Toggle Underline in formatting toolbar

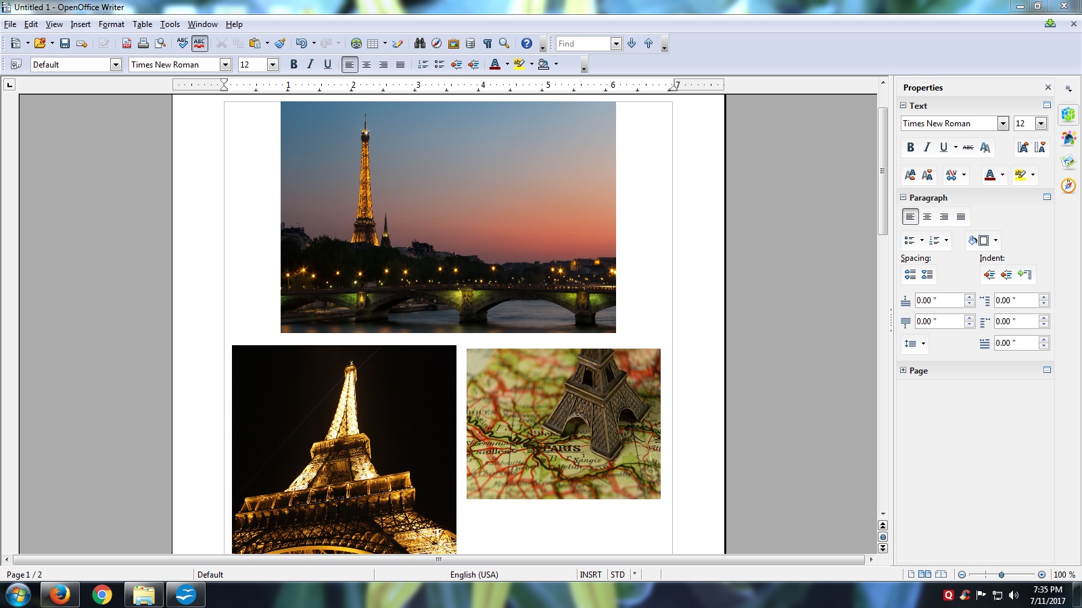coord(327,64)
